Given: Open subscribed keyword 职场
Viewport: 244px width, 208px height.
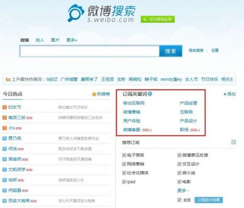Looking at the screenshot, I should pyautogui.click(x=184, y=130).
